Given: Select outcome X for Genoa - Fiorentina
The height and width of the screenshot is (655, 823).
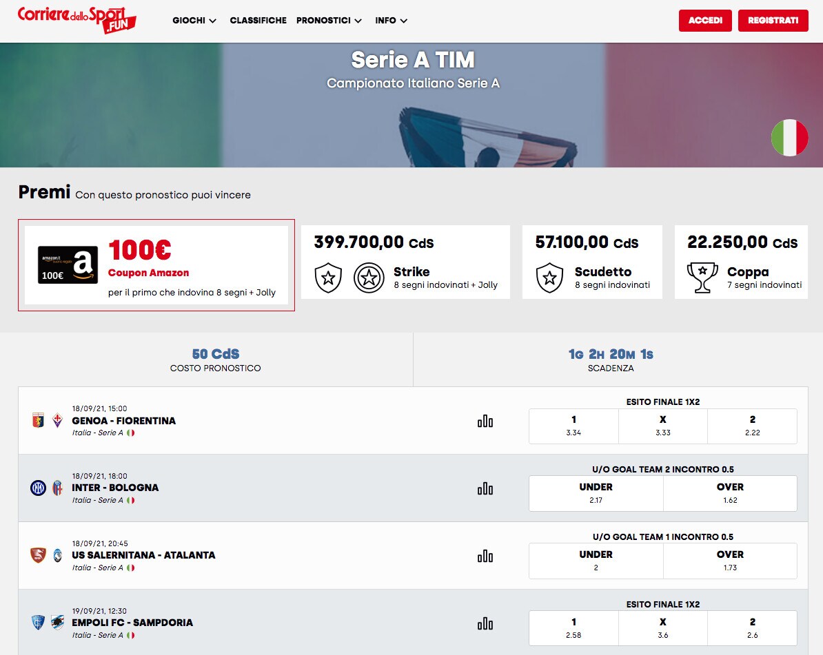Looking at the screenshot, I should (663, 426).
